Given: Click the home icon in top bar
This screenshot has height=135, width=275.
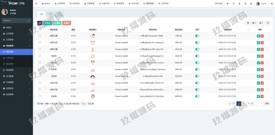Looking at the screenshot, I should (228, 4).
